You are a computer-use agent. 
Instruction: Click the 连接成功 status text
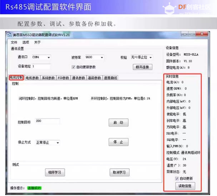coord(34,188)
